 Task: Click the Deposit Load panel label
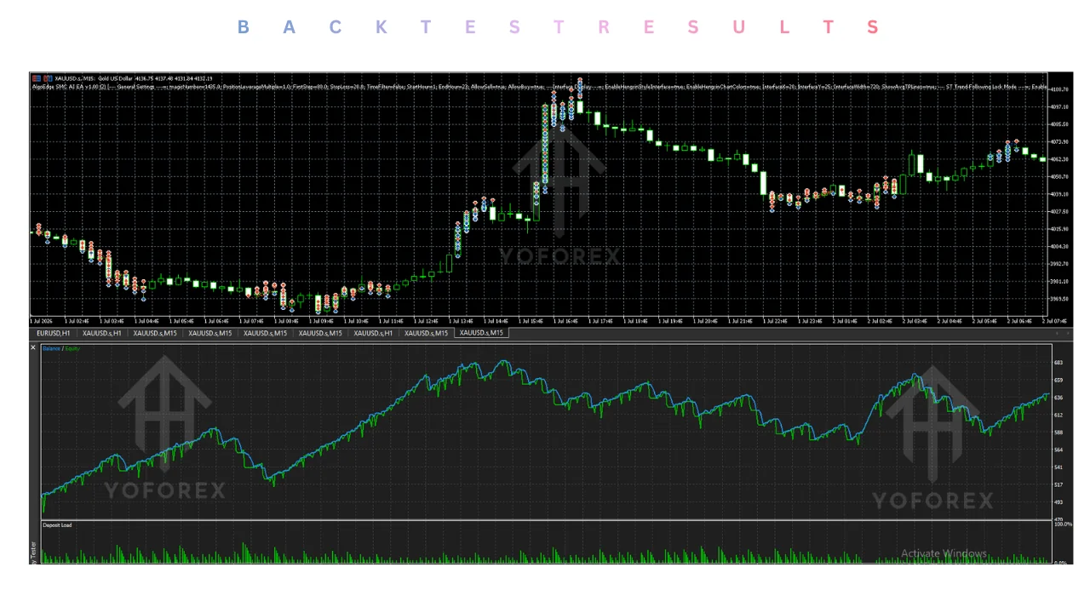(57, 525)
